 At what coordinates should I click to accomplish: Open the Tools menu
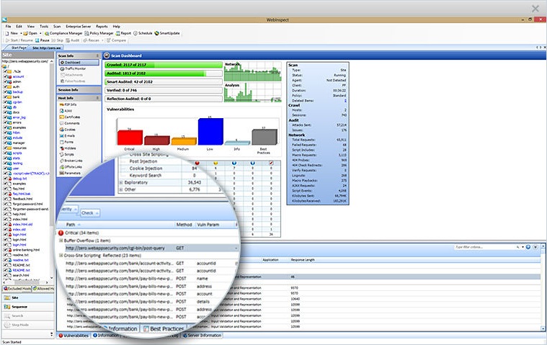(x=44, y=27)
